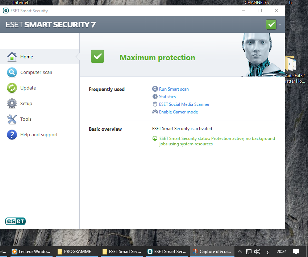Open the PROGRAMME folder in the taskbar

click(x=76, y=252)
